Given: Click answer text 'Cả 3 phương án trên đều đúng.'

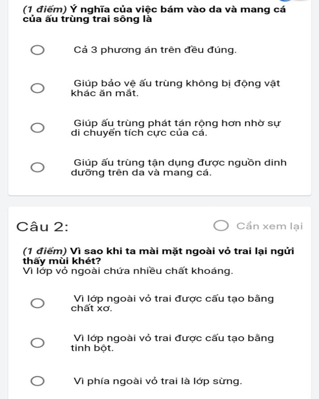Looking at the screenshot, I should pos(155,50).
